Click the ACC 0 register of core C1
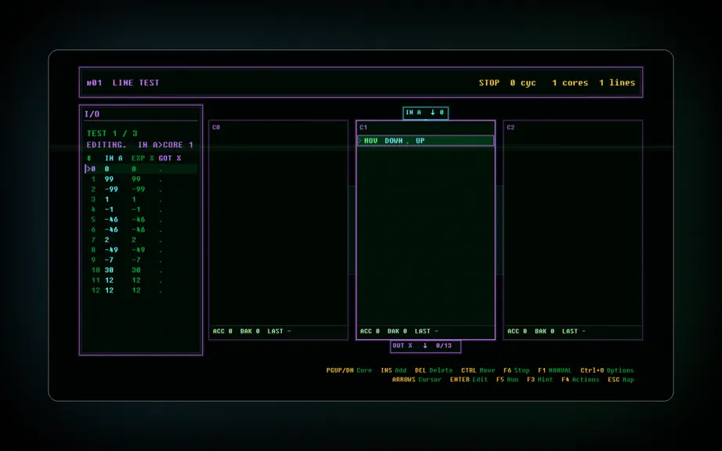 pos(370,331)
